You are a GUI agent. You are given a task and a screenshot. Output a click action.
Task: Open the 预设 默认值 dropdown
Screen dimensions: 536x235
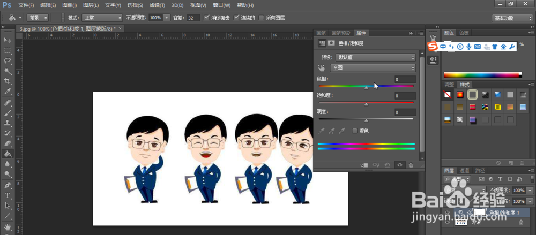[x=375, y=57]
